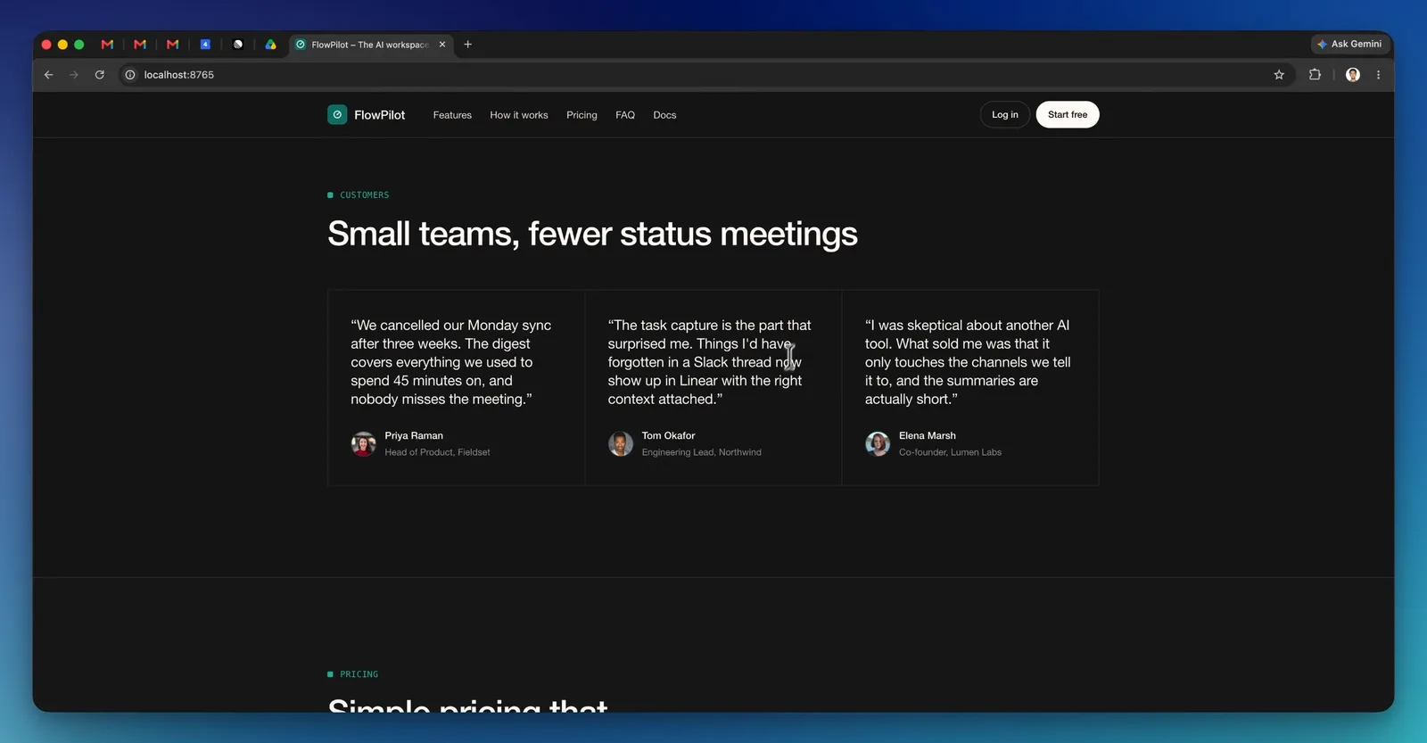Screen dimensions: 1427x743
Task: Click the "I was skeptical" testimonial quote
Action: coord(968,362)
